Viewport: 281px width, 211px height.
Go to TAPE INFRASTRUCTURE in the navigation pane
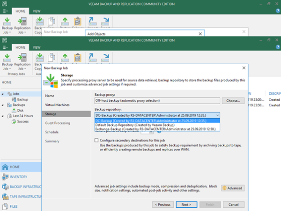tap(5, 196)
